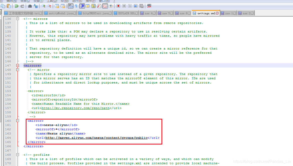This screenshot has width=293, height=166.
Task: Click the nexus-aliyun id text
Action: [55, 125]
